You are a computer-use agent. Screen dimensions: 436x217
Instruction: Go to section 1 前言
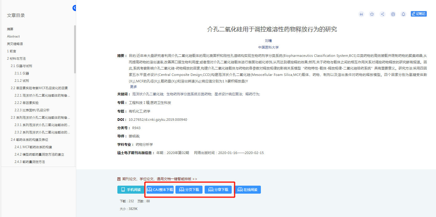tap(12, 51)
